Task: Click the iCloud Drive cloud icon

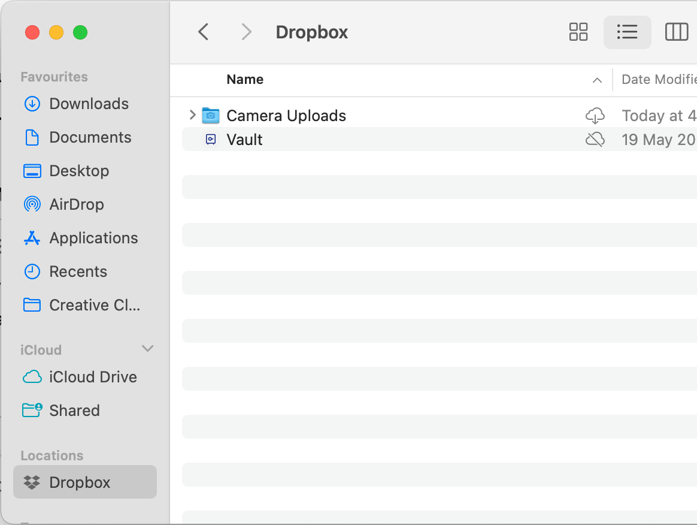Action: pos(32,377)
